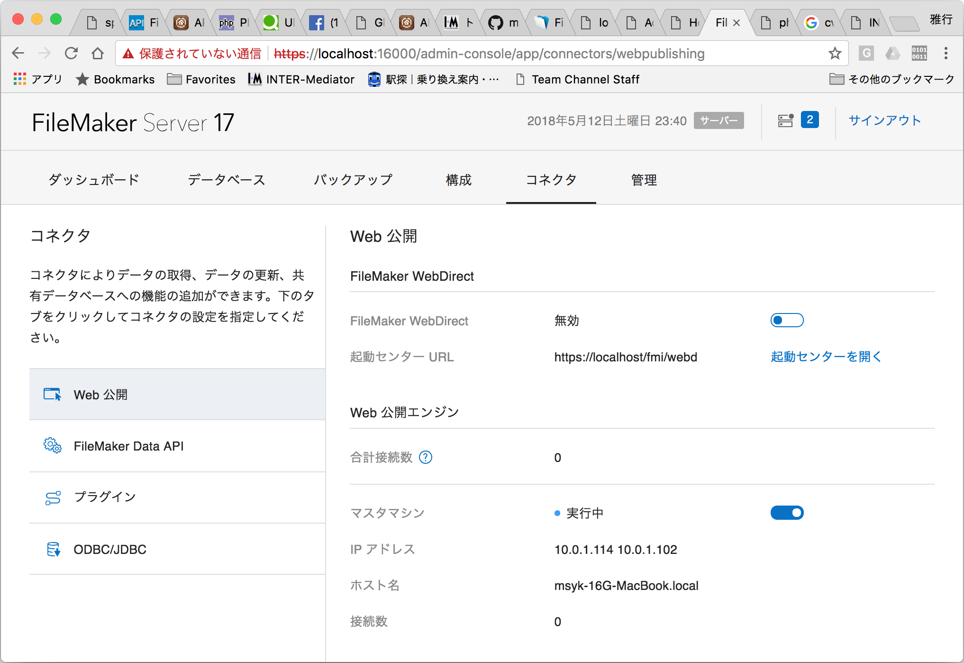Click the FileMaker Data API gears icon

tap(52, 446)
